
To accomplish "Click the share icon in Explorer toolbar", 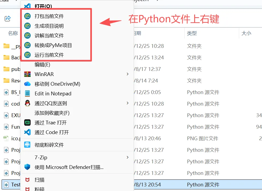I will click(x=8, y=18).
